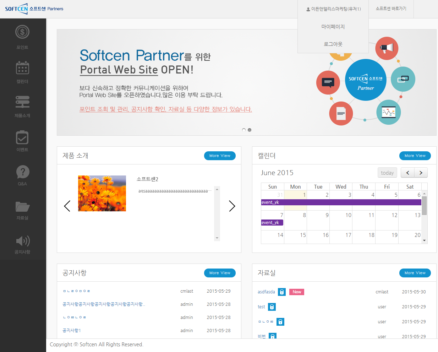Click the 소프트센2 product title
438x352 pixels.
click(x=147, y=179)
